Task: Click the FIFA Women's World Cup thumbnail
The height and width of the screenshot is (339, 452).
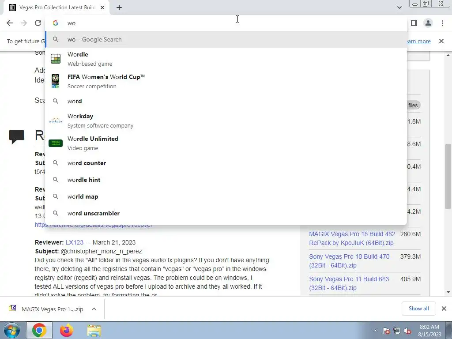Action: [55, 81]
